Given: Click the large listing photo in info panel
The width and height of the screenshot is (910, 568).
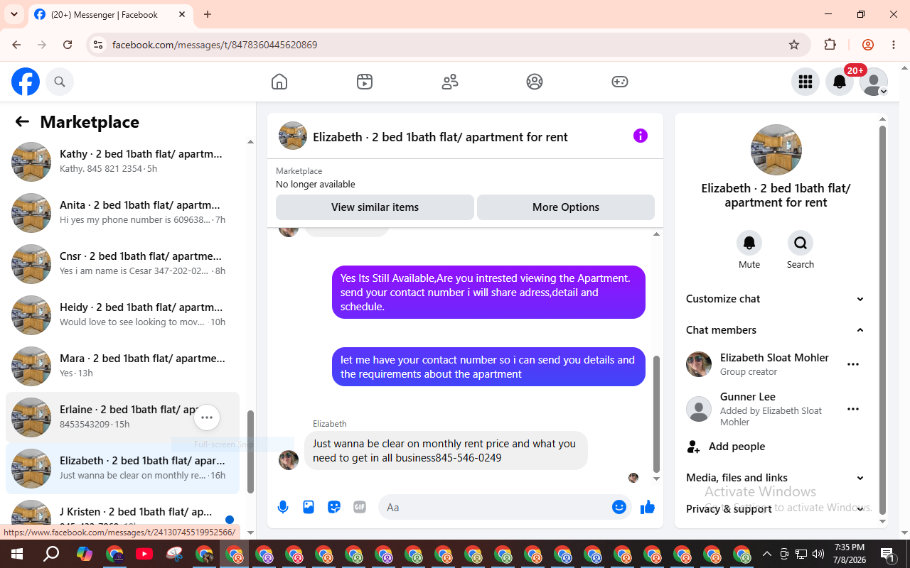Looking at the screenshot, I should click(776, 150).
